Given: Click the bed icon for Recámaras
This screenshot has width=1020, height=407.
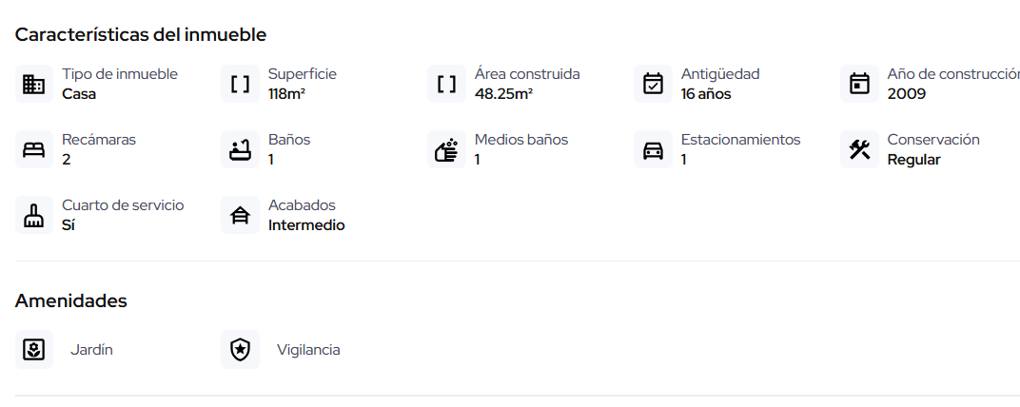Looking at the screenshot, I should coord(34,149).
